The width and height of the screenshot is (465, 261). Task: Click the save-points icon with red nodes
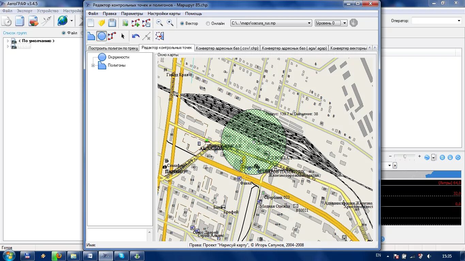click(146, 23)
